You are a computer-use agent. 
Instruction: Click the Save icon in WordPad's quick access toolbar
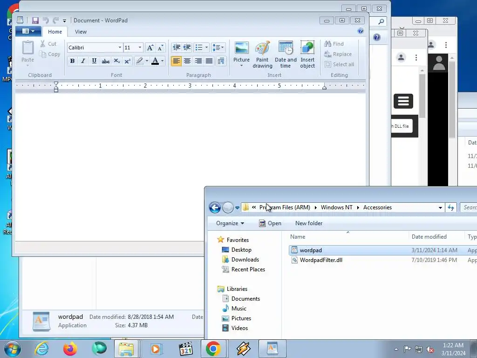(x=35, y=21)
